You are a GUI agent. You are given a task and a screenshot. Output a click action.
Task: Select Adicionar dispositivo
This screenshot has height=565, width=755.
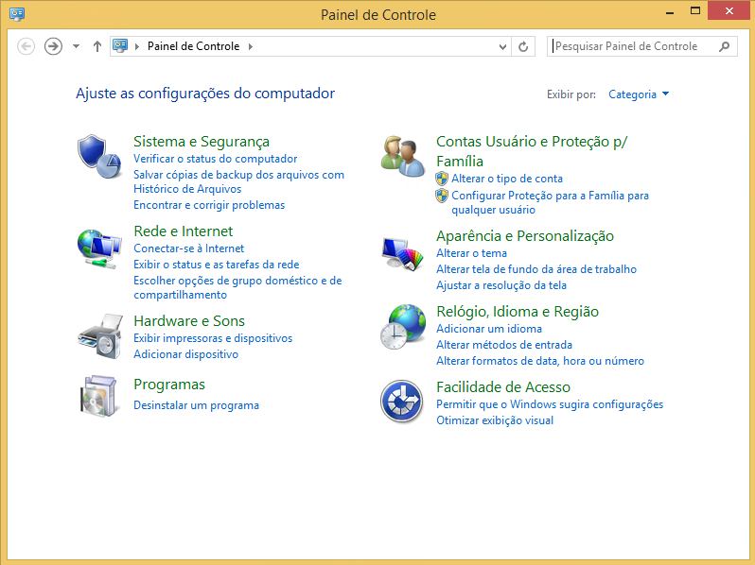click(185, 354)
